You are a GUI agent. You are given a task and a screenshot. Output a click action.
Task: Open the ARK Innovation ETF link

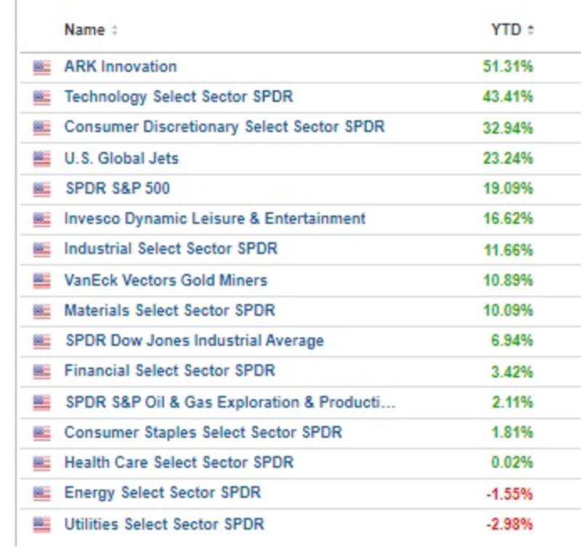pyautogui.click(x=121, y=67)
